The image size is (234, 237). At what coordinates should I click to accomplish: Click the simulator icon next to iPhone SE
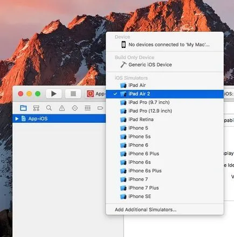(123, 197)
